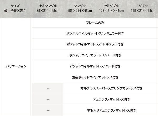This screenshot has width=158, height=116.
Task: Click dash cell beside 羊毛入りデュラテクノ row
Action: 47,110
